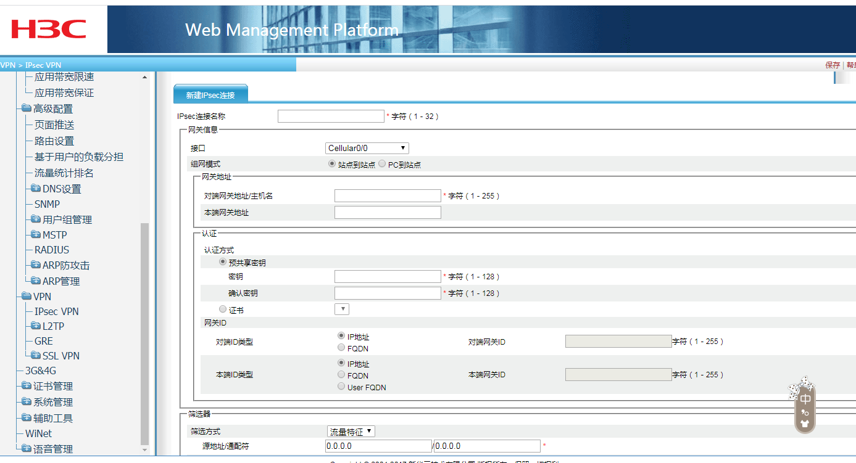This screenshot has width=856, height=463.
Task: Focus the source wildcard 0.0.0.0 field
Action: (487, 446)
